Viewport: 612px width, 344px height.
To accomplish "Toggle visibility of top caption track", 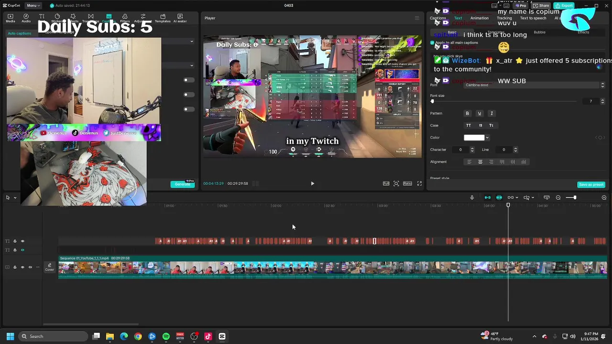I will [x=22, y=241].
